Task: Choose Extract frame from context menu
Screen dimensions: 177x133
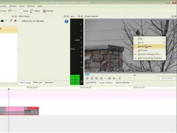Action: tap(150, 46)
